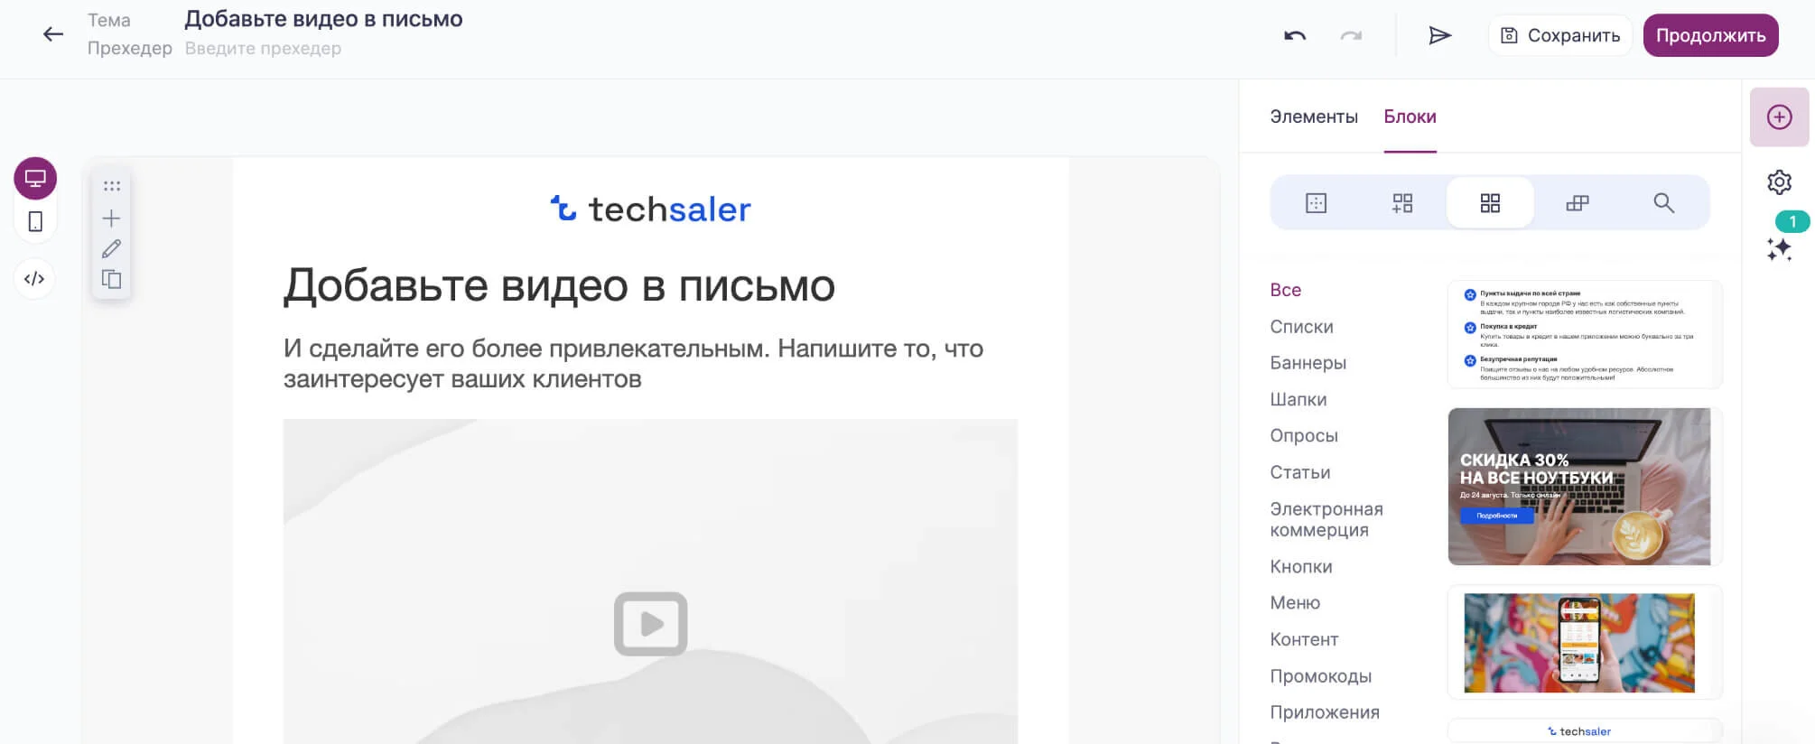
Task: Select the Электронная коммерция category
Action: click(1326, 519)
